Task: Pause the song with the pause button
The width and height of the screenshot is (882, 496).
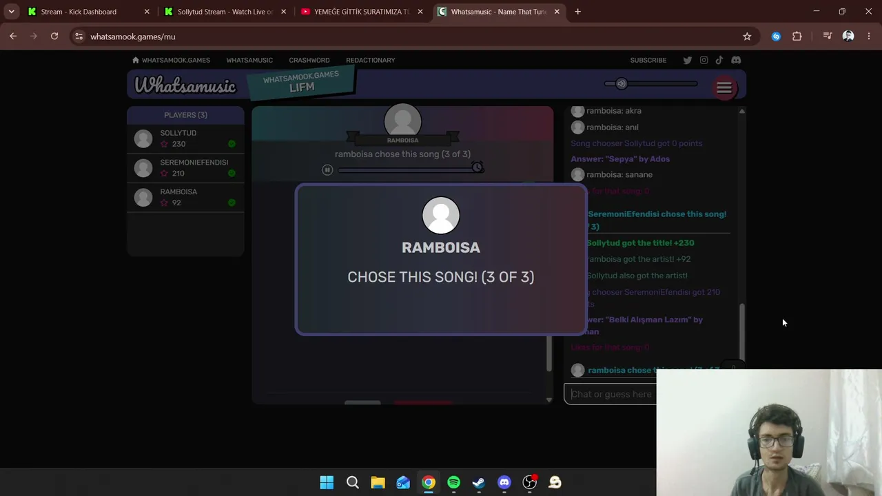Action: pyautogui.click(x=327, y=169)
